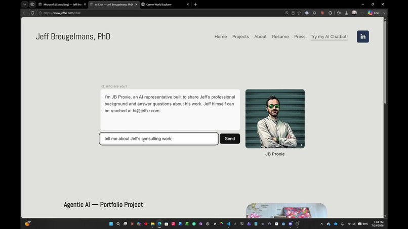Image resolution: width=408 pixels, height=229 pixels.
Task: Click the hi@jeffxr.com email text in reply
Action: pyautogui.click(x=146, y=111)
